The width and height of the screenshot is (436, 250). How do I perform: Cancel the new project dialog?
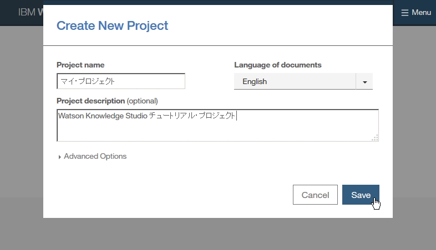[x=315, y=195]
